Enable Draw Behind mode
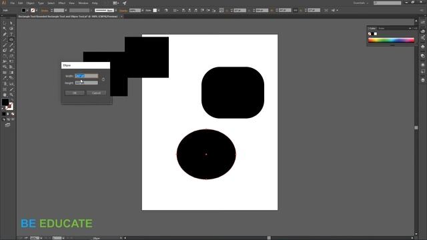 8,119
